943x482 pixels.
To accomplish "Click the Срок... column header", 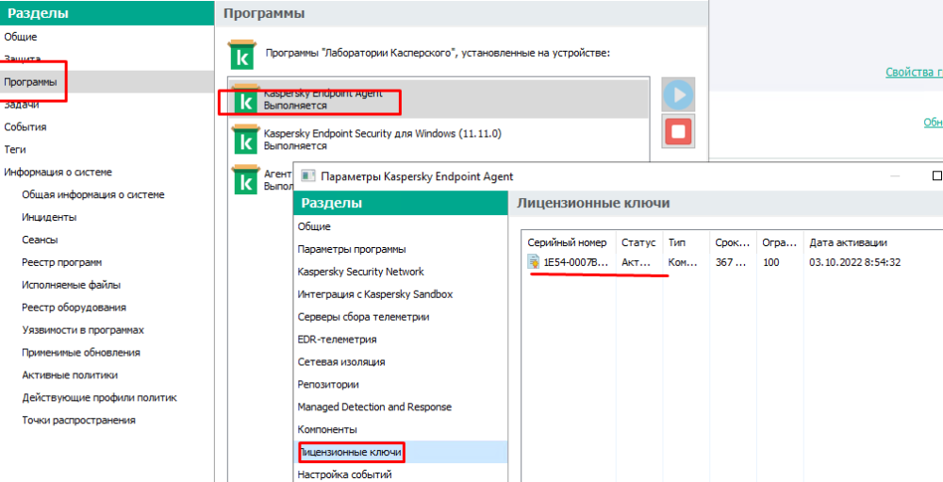I will [x=733, y=242].
